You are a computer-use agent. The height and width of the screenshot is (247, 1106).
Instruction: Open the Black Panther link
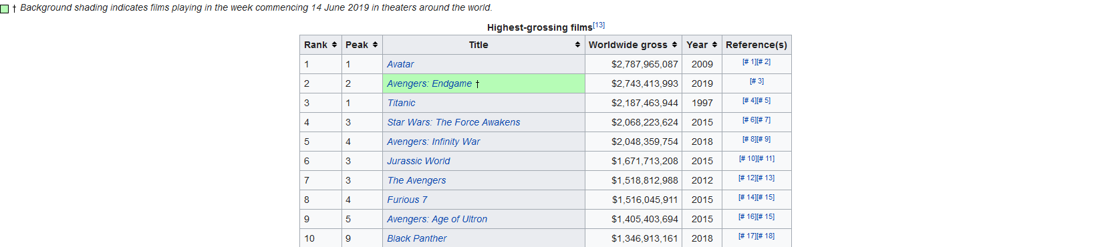tap(416, 238)
